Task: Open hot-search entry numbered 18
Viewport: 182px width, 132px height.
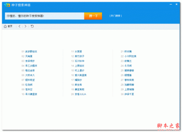Action: pyautogui.click(x=78, y=85)
